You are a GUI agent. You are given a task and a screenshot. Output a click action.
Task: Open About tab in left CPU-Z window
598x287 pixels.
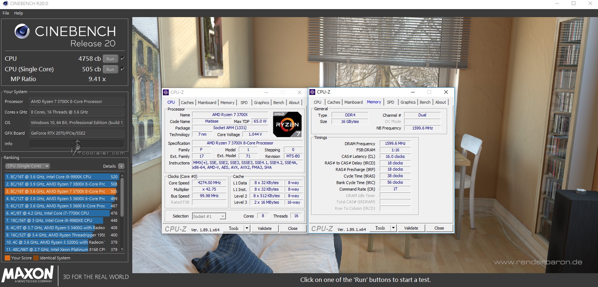pyautogui.click(x=294, y=103)
